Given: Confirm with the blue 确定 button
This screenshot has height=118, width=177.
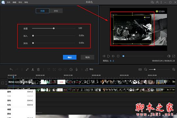Looking at the screenshot, I should (69, 57).
